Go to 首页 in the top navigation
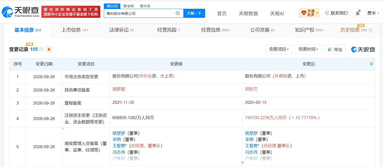This screenshot has height=167, width=383. click(222, 14)
